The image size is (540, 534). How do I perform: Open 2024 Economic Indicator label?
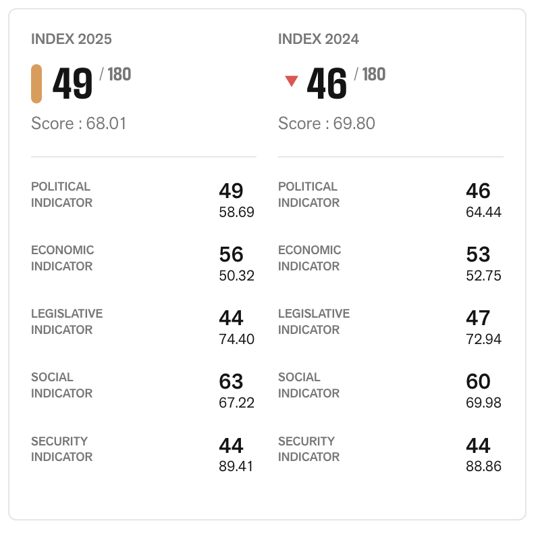click(x=310, y=258)
